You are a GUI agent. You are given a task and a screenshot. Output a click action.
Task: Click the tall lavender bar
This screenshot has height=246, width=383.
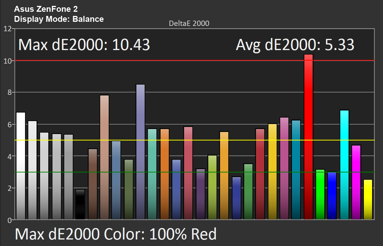[141, 152]
